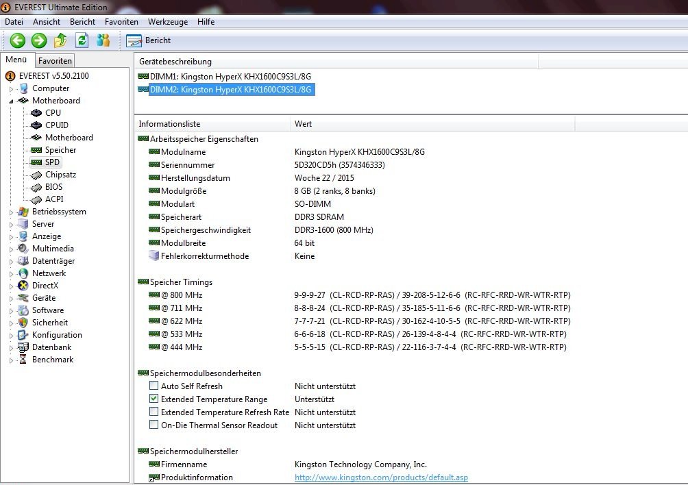Viewport: 688px width, 485px height.
Task: Open the Werkzeuge menu
Action: point(167,22)
